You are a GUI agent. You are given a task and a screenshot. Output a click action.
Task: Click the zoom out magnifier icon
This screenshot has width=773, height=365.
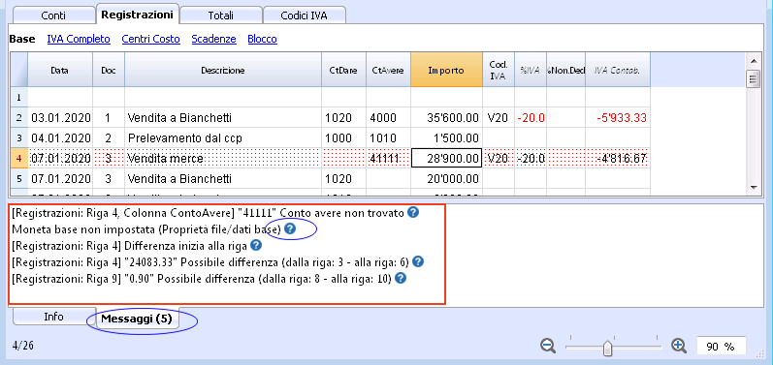point(548,346)
